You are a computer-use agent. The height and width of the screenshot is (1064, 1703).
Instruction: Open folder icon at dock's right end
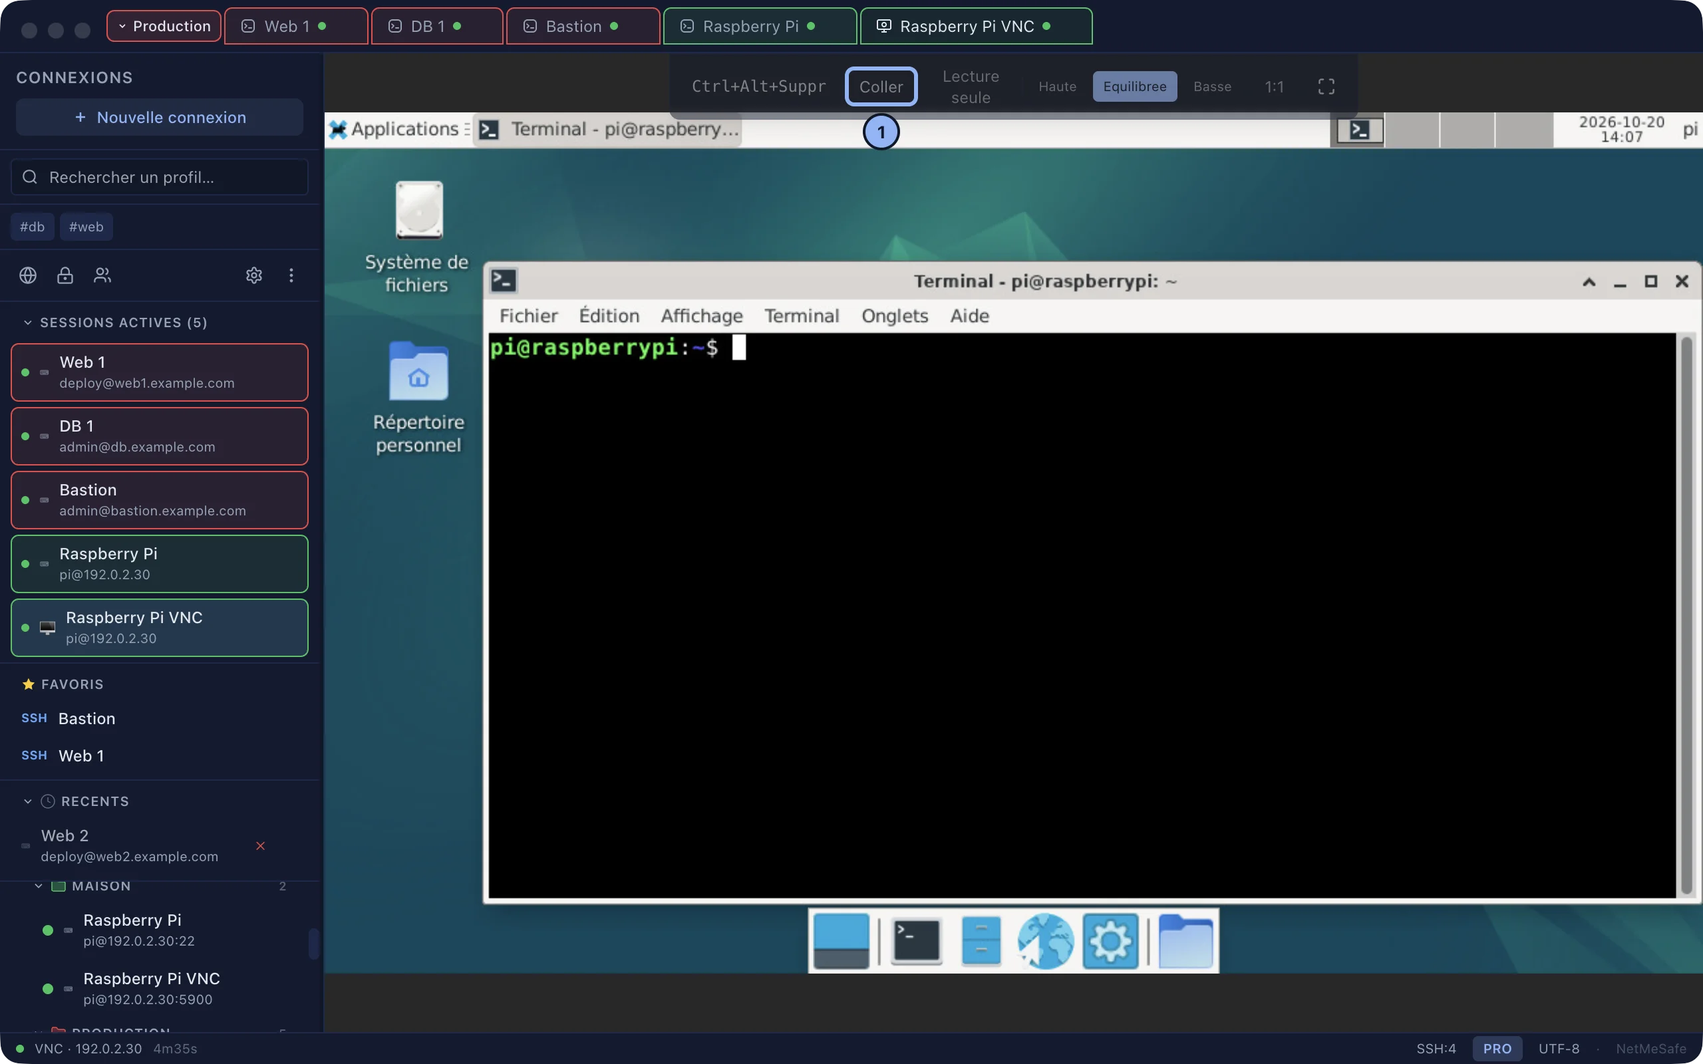pyautogui.click(x=1185, y=941)
